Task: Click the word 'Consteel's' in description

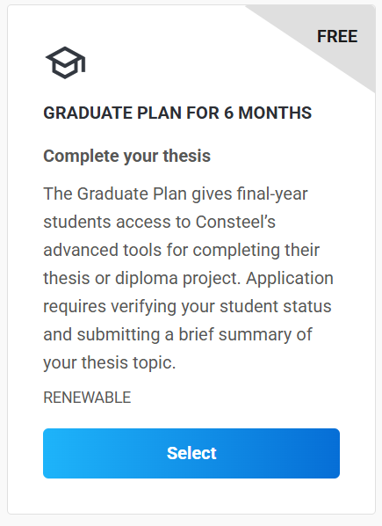Action: (x=235, y=222)
